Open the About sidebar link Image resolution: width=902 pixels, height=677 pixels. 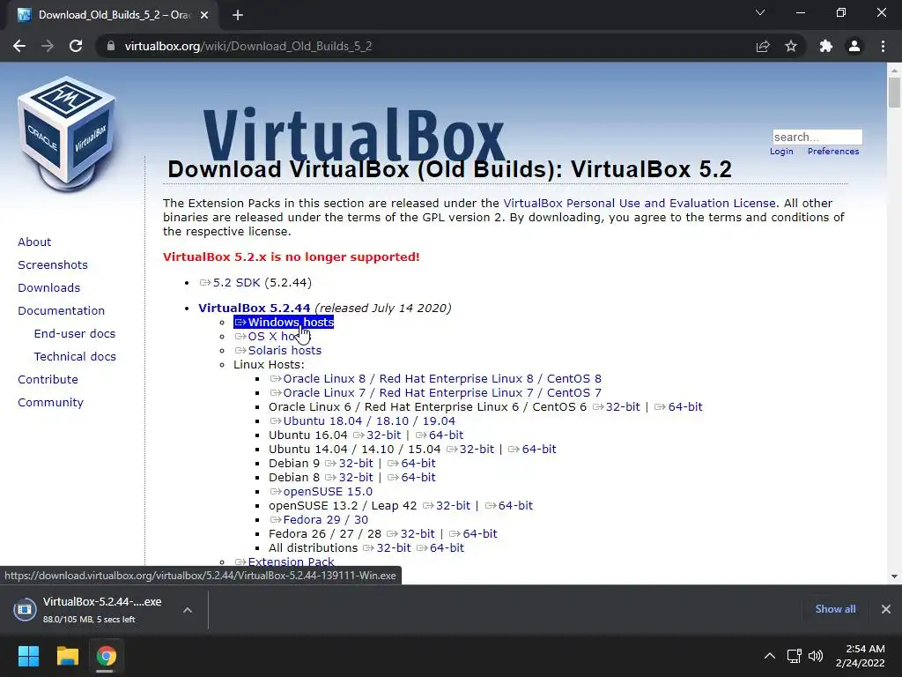coord(34,242)
